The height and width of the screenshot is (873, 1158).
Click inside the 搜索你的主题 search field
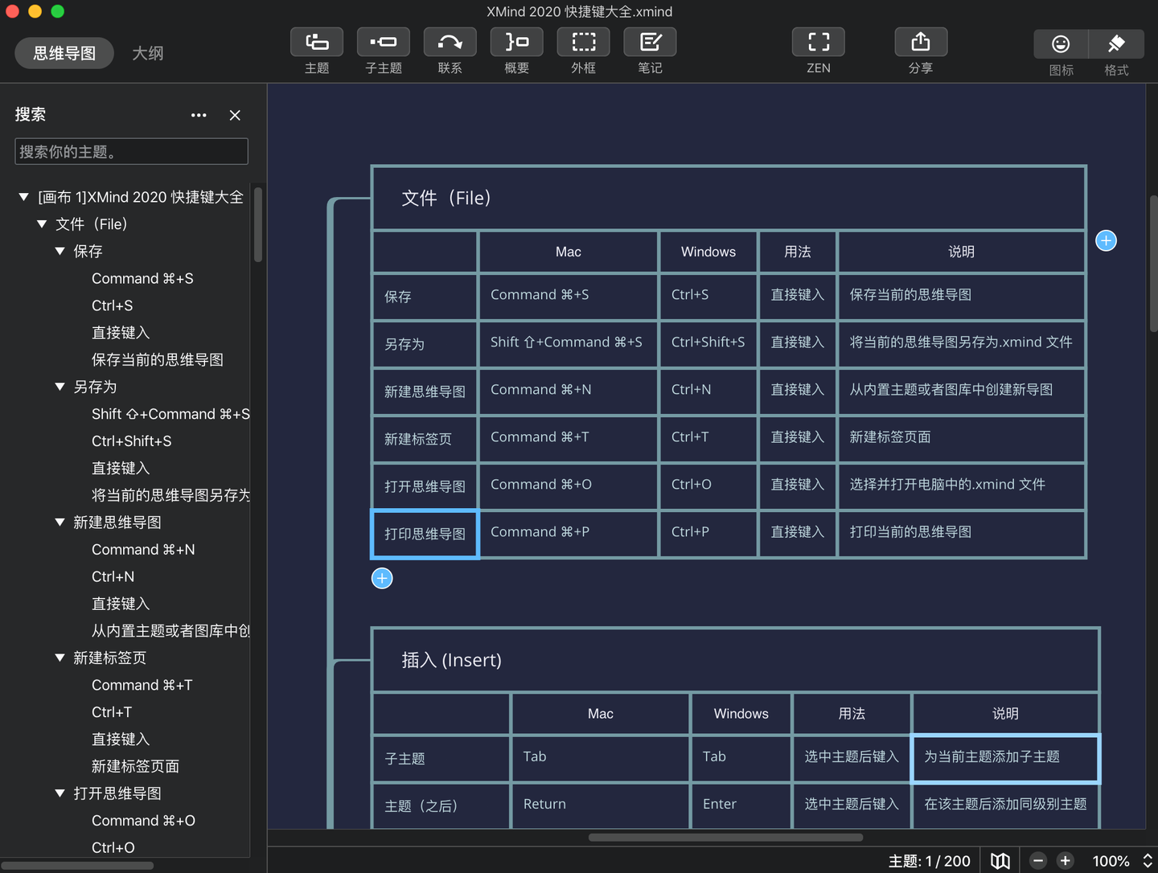coord(131,151)
